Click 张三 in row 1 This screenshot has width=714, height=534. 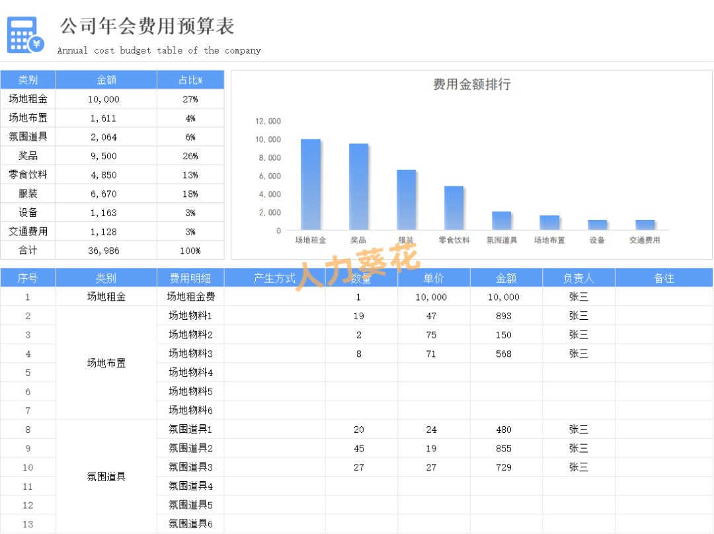coord(578,297)
